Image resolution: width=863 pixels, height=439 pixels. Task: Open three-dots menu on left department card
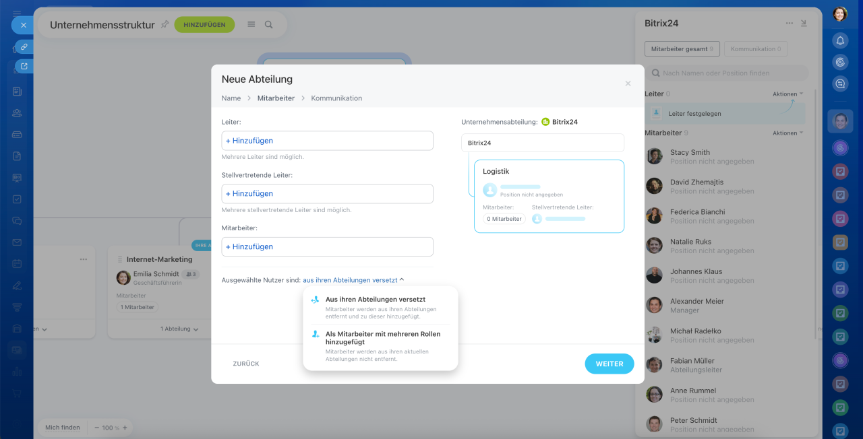click(x=84, y=259)
